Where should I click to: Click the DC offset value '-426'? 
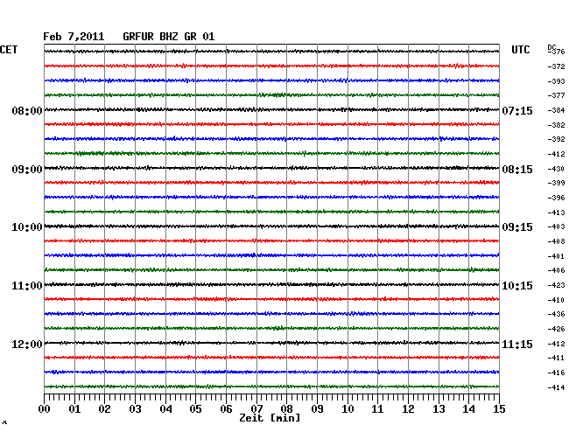556,329
